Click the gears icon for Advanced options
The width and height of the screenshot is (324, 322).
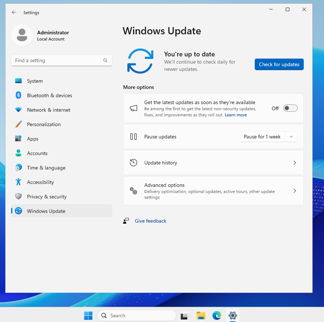point(133,191)
